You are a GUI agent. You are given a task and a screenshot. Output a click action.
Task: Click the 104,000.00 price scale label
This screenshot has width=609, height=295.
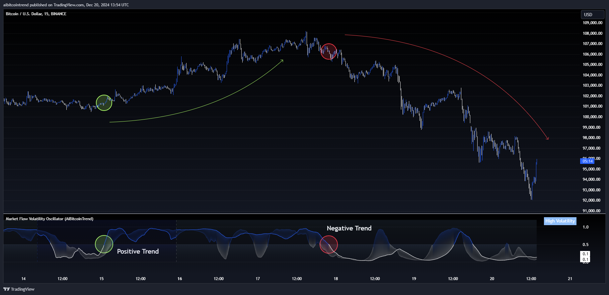(x=592, y=75)
